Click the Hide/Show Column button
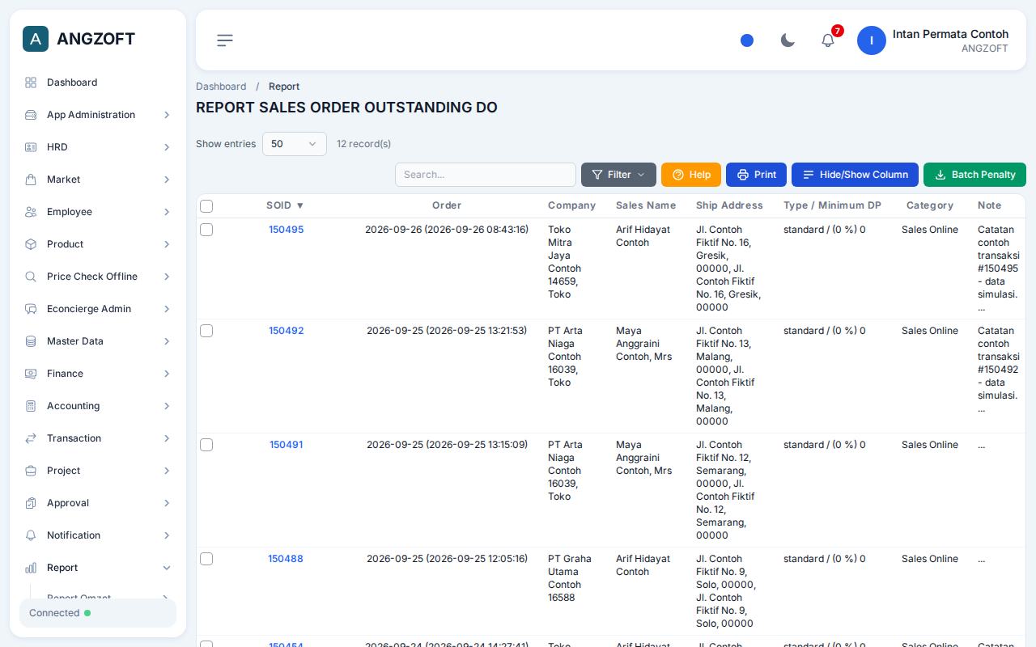This screenshot has width=1036, height=647. coord(855,175)
